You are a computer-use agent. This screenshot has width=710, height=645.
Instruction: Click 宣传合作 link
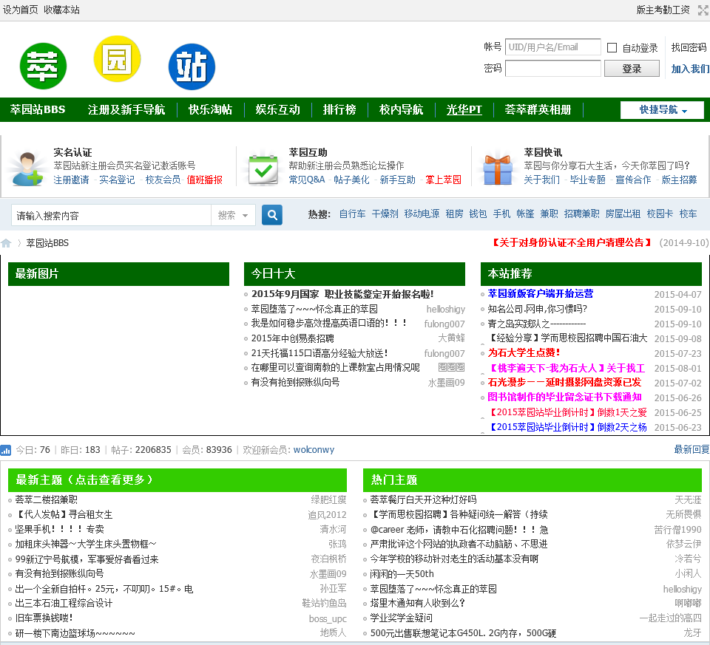point(633,180)
